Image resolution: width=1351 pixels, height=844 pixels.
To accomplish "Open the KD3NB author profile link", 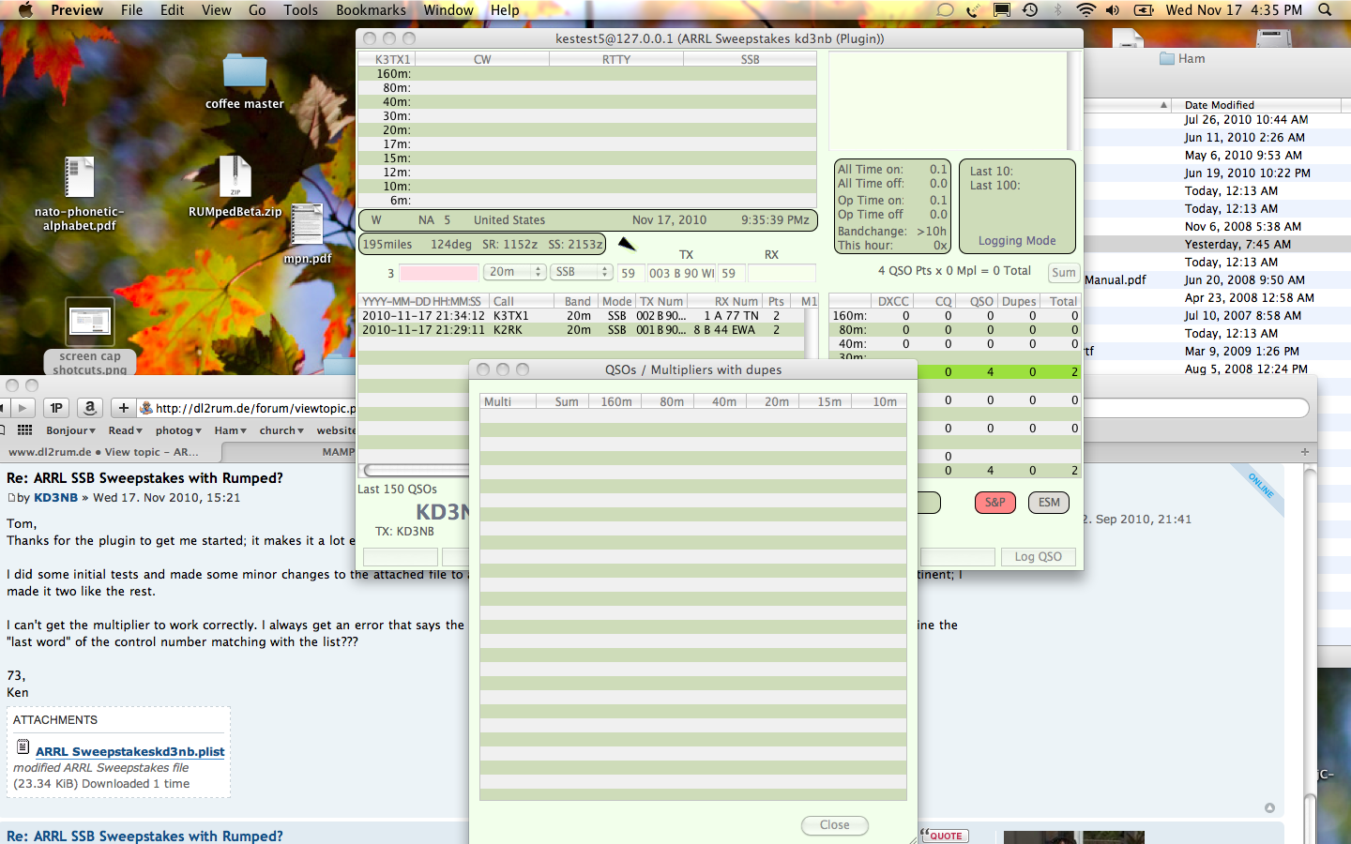I will pos(56,498).
